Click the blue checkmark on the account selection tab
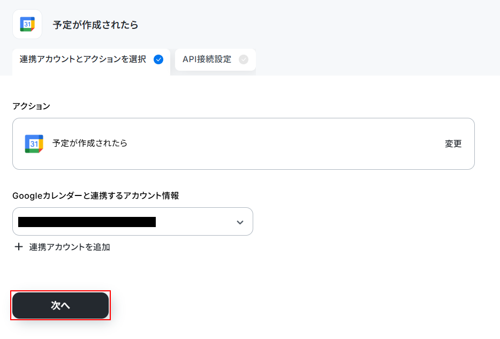This screenshot has width=500, height=339. pos(158,59)
